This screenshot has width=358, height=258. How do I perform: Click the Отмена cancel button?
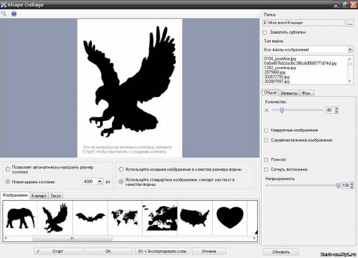click(x=209, y=251)
